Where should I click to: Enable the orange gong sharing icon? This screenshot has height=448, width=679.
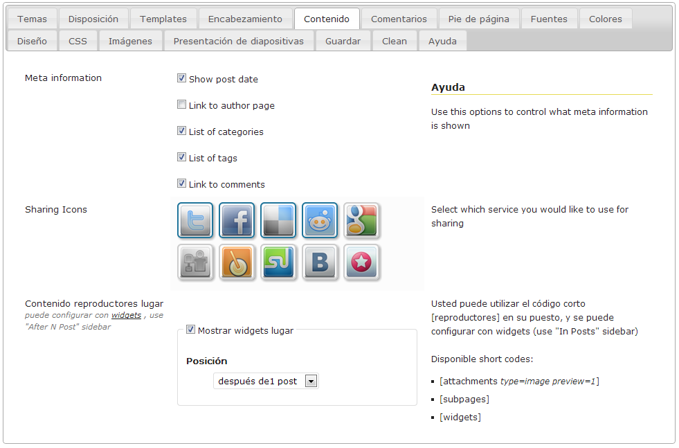[237, 262]
